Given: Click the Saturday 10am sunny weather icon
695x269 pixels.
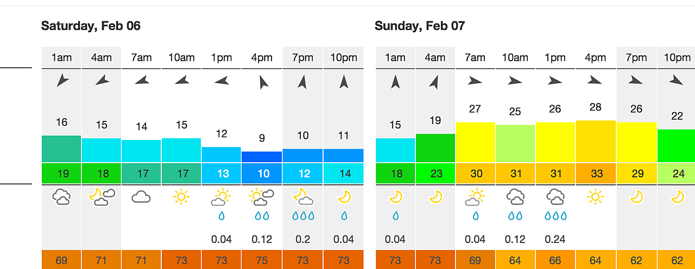Looking at the screenshot, I should tap(181, 197).
